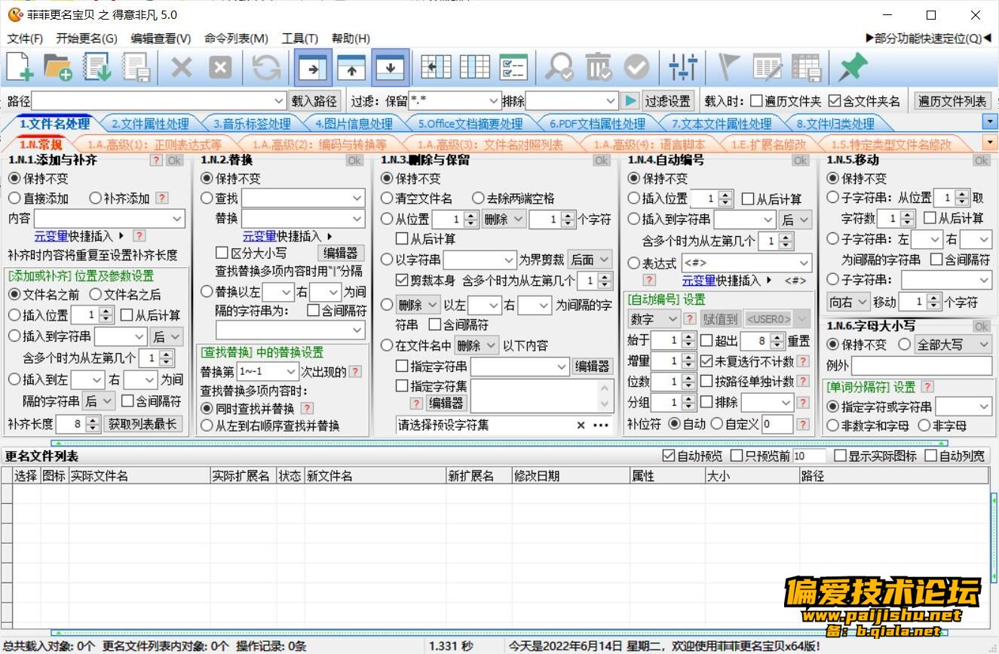Open the 开始更名(G) menu
This screenshot has width=999, height=654.
(x=87, y=38)
